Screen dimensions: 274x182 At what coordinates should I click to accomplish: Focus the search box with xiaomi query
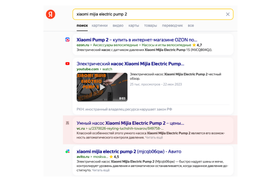point(153,14)
